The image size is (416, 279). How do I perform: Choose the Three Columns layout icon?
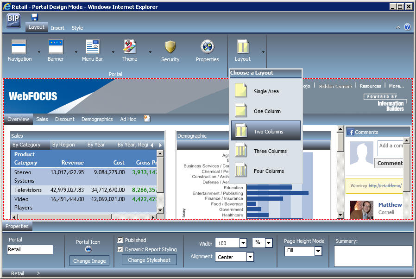[x=240, y=150]
